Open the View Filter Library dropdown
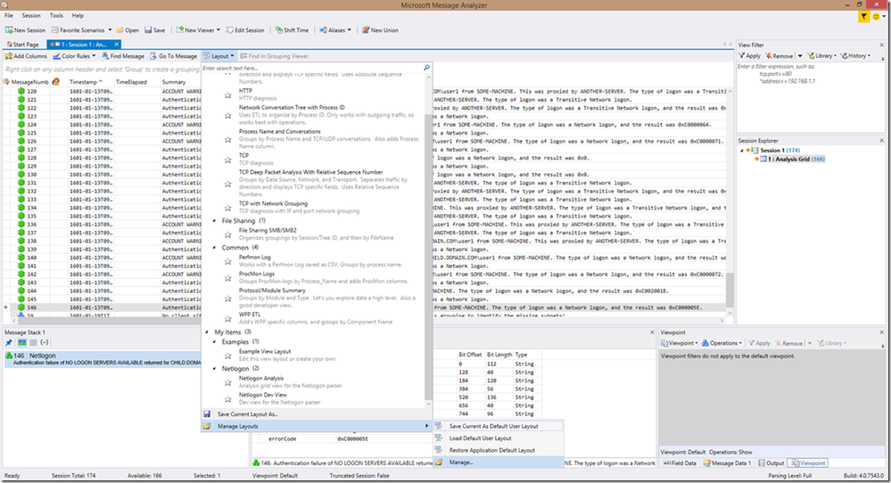891x483 pixels. [821, 55]
